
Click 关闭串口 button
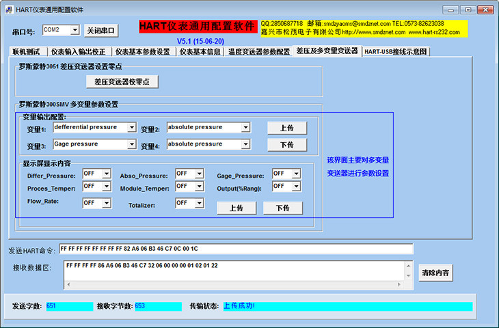pos(101,31)
